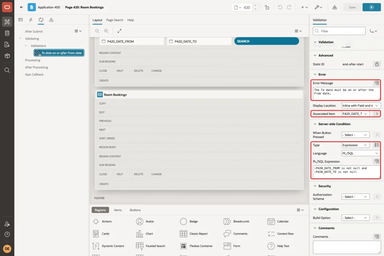Open the DE user account avatar

pyautogui.click(x=7, y=249)
